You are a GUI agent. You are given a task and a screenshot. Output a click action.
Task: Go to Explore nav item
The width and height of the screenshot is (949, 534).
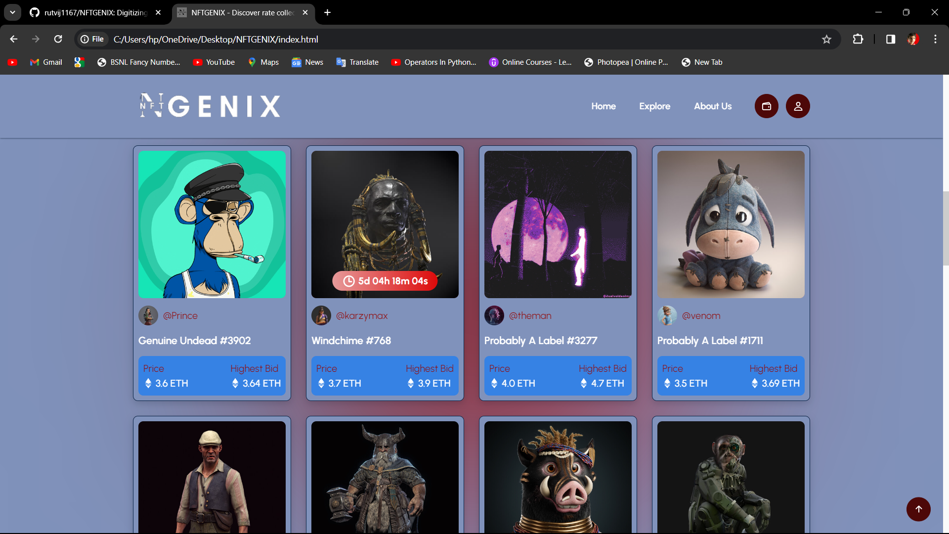point(654,106)
